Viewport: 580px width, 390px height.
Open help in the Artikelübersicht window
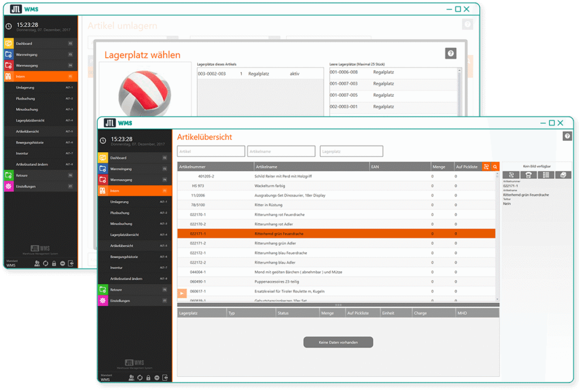tap(566, 136)
